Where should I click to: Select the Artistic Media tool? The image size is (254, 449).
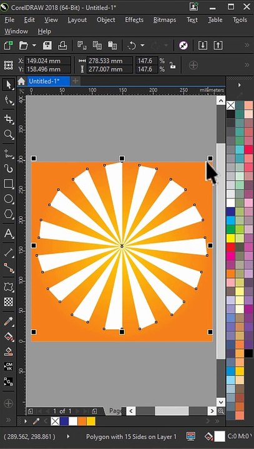point(8,168)
